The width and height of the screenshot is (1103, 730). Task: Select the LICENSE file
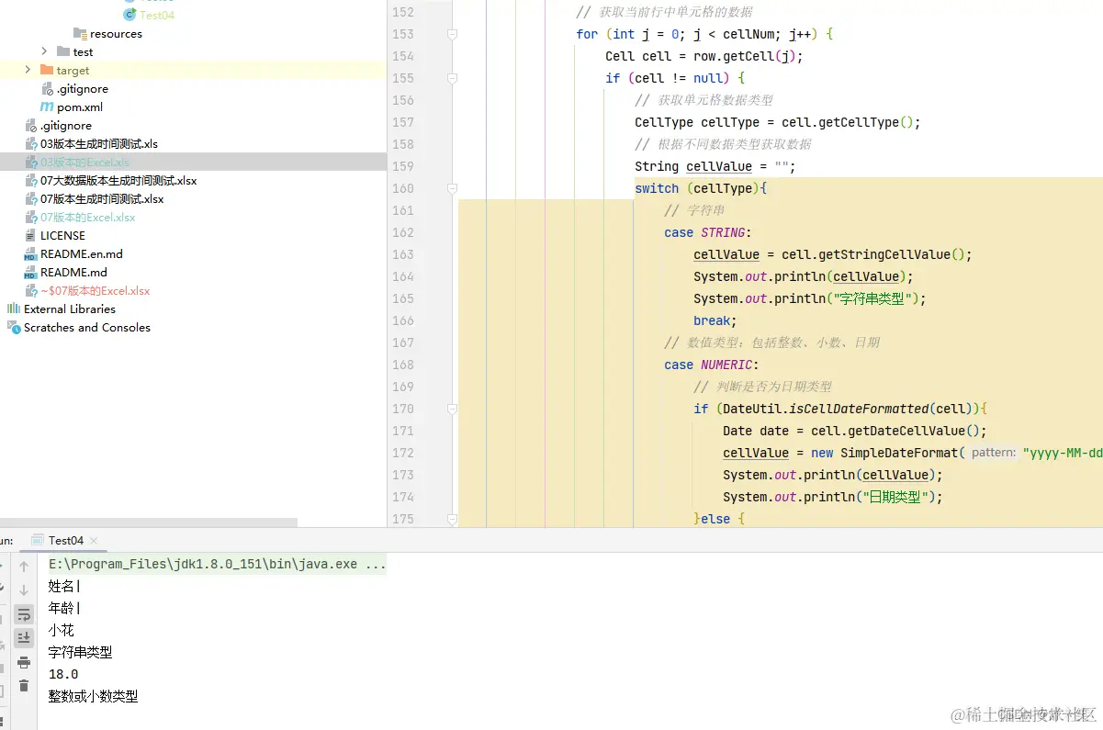pyautogui.click(x=62, y=236)
